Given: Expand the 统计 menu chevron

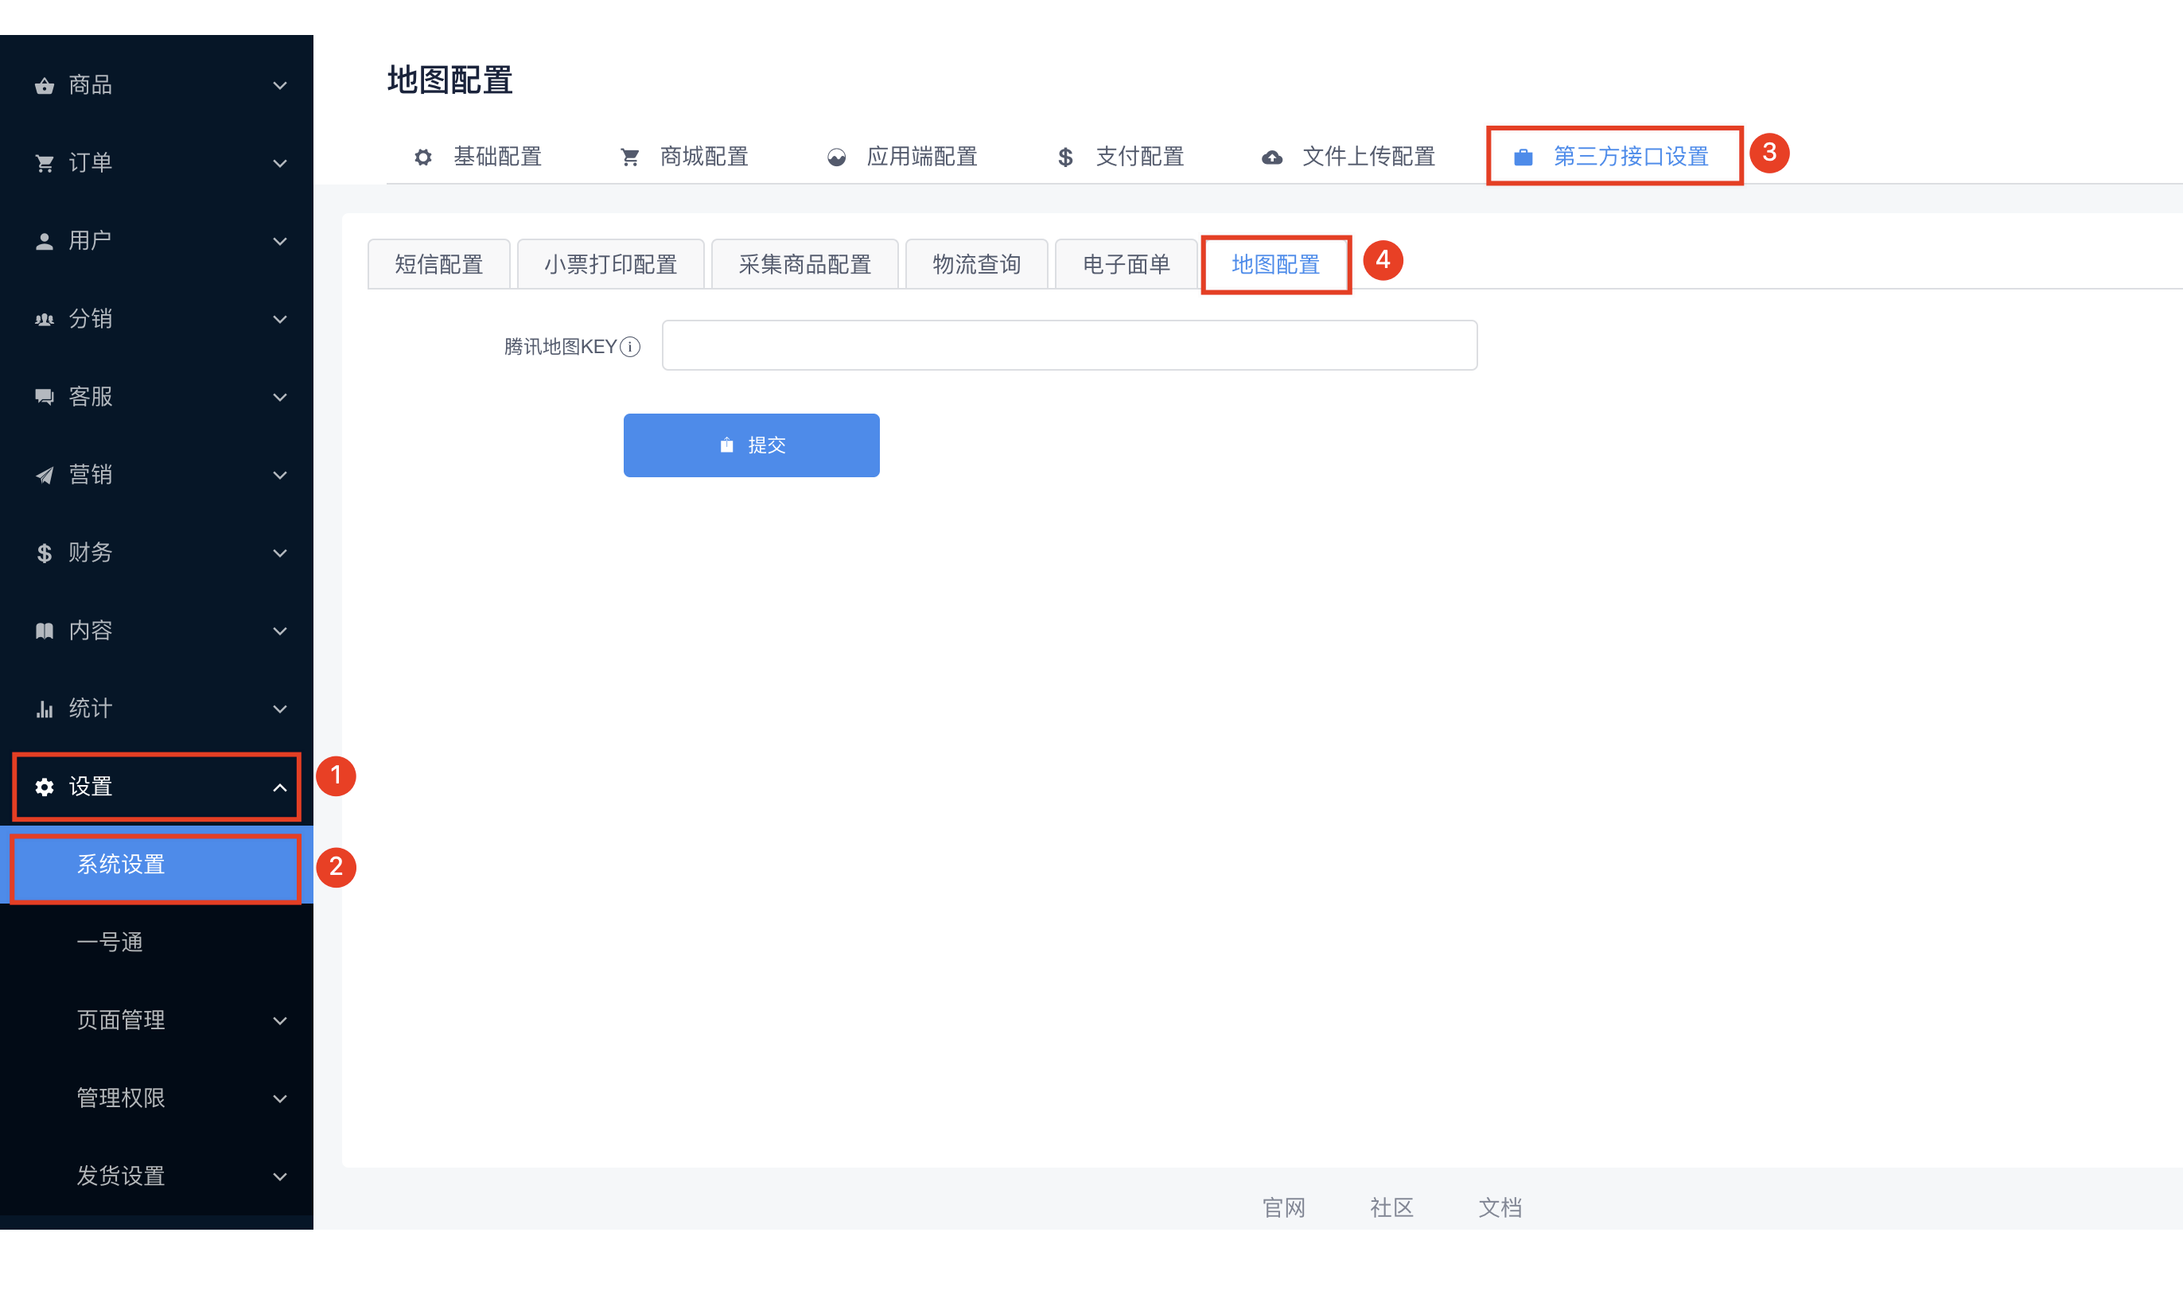Looking at the screenshot, I should [x=280, y=709].
